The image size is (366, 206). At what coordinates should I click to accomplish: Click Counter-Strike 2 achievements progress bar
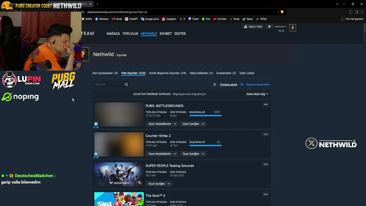coord(206,146)
